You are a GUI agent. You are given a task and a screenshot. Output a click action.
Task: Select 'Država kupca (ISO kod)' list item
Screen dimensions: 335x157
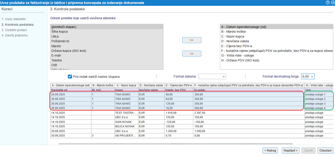(107, 51)
